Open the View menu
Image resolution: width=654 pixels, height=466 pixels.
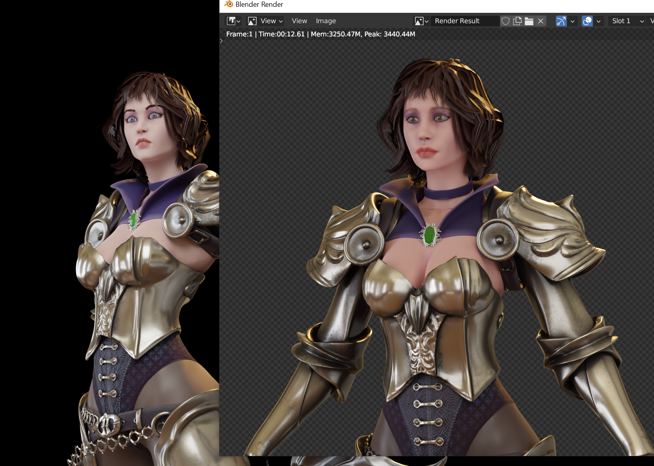tap(299, 21)
